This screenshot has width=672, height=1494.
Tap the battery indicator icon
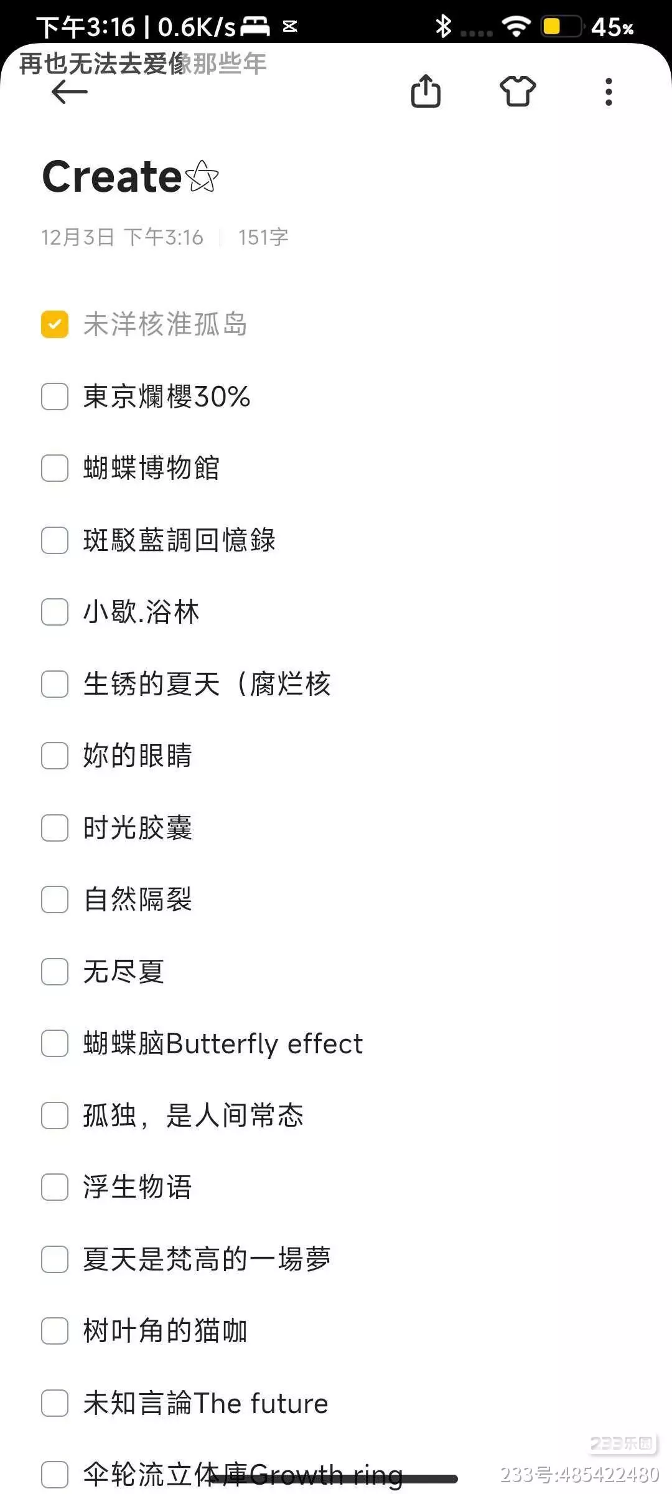[561, 26]
